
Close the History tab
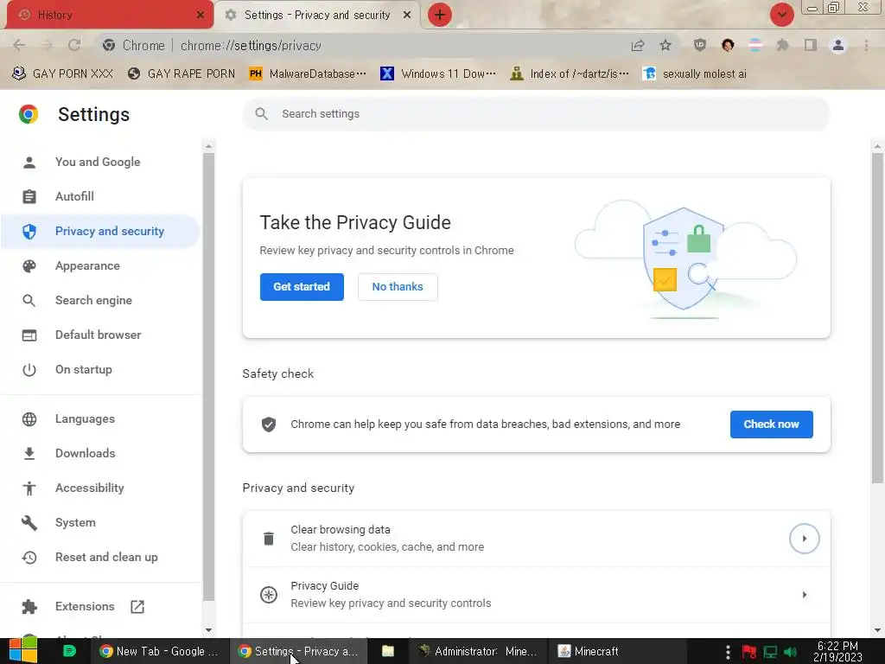(201, 15)
